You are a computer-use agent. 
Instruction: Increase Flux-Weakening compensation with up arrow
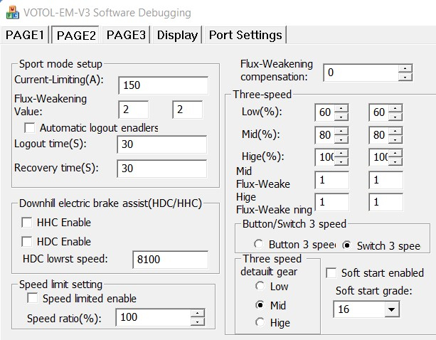coord(405,69)
